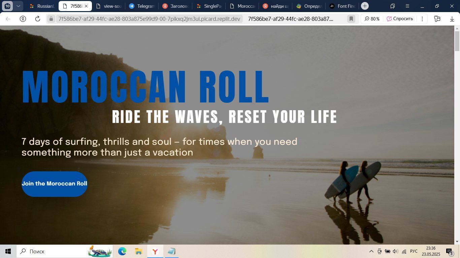Click the Спросить assistant button
The height and width of the screenshot is (258, 460).
(400, 19)
